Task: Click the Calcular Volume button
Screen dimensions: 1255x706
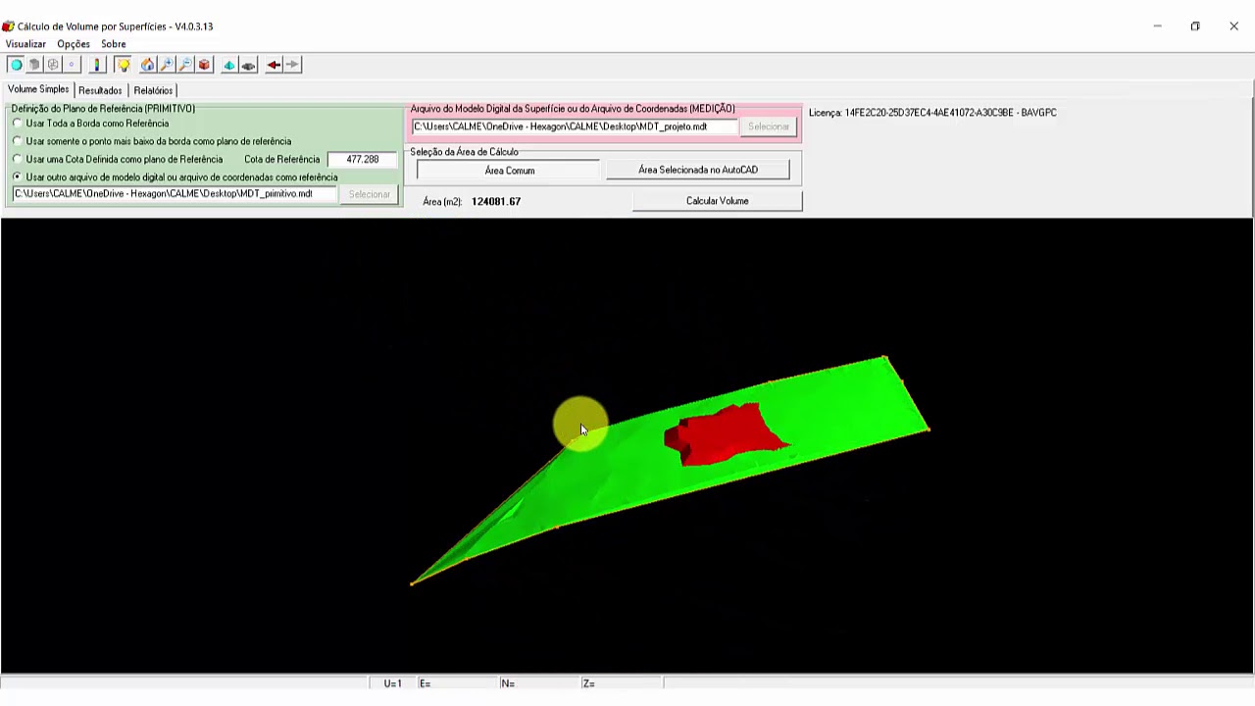Action: point(718,201)
